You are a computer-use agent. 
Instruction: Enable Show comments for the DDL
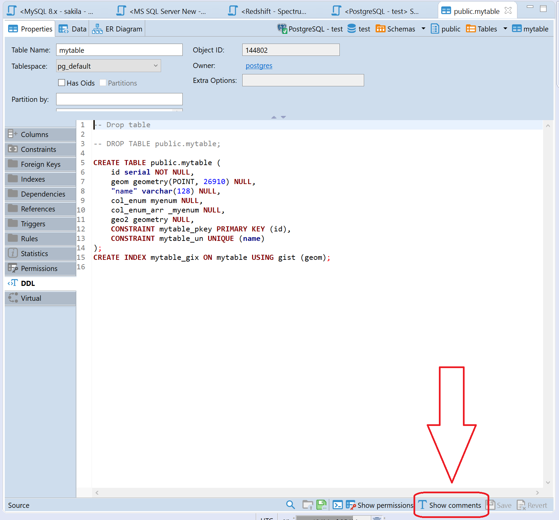451,505
